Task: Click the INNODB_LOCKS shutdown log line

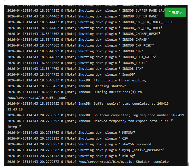Action: pos(77,63)
